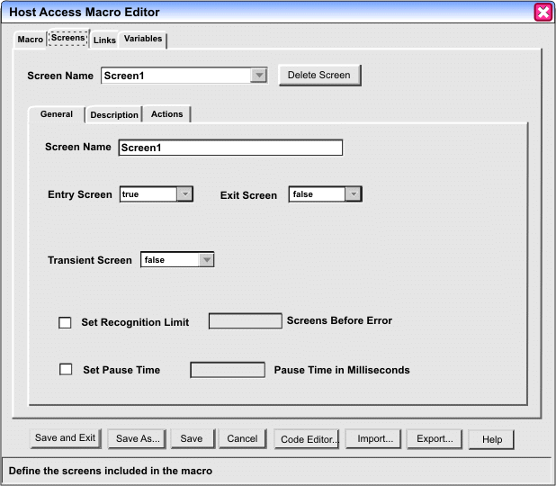Viewport: 556px width, 486px height.
Task: Click the Save and Exit button
Action: pyautogui.click(x=66, y=438)
